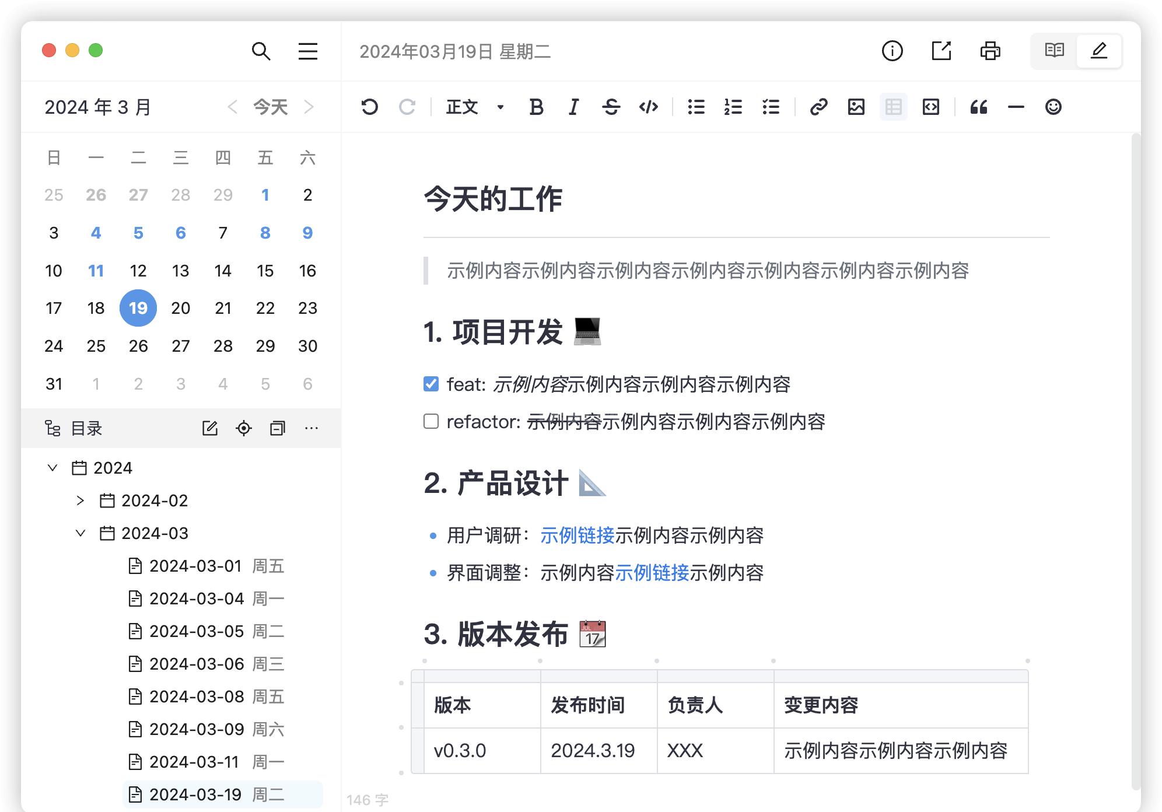Click the 变更内容 header cell

[x=901, y=705]
